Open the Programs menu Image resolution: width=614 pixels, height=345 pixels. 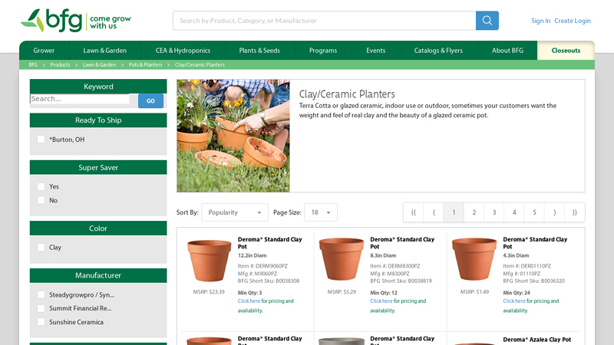pos(323,51)
